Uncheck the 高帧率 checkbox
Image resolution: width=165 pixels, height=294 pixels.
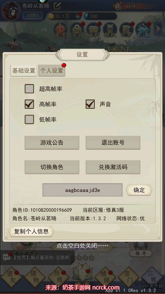pos(29,104)
